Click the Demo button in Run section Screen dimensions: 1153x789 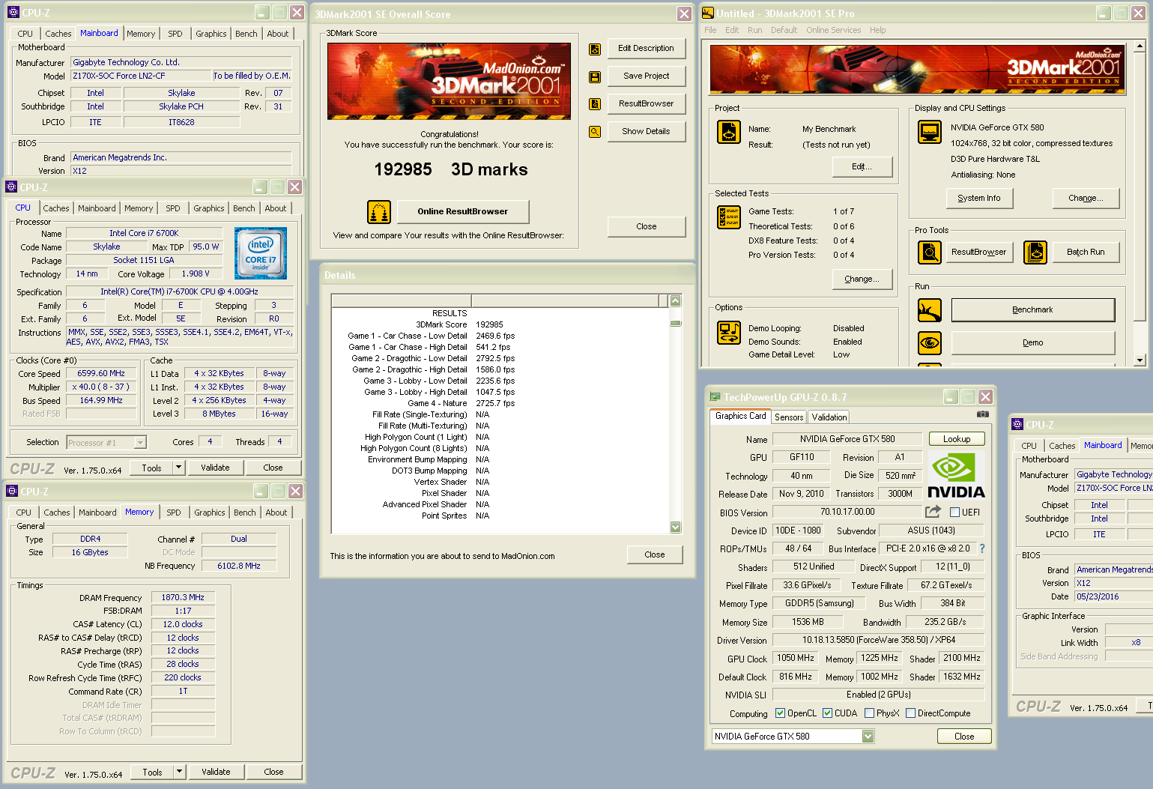pyautogui.click(x=1032, y=342)
